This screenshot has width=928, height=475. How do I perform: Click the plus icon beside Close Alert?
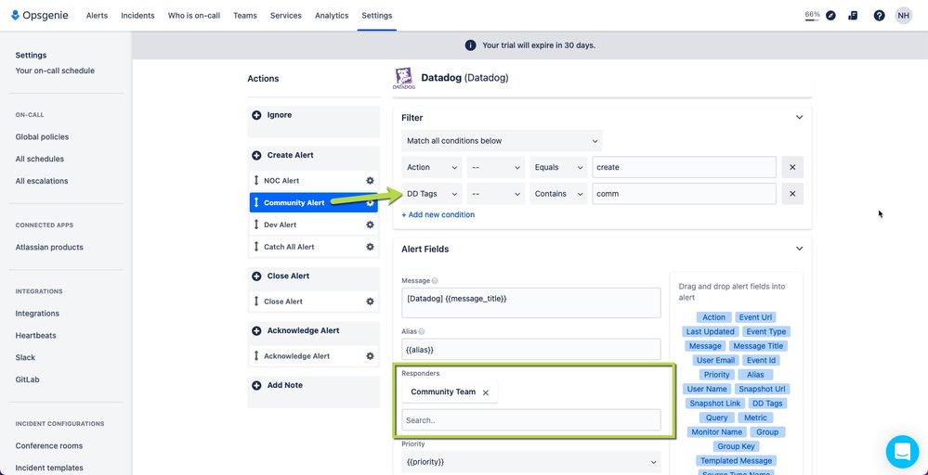(256, 276)
